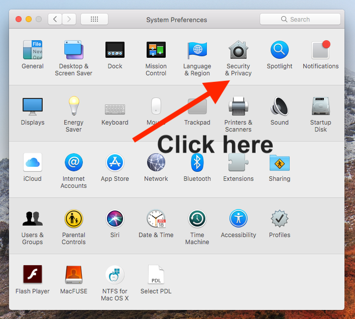Screen dimensions: 355x319
Task: Open Security & Privacy preferences
Action: (238, 50)
